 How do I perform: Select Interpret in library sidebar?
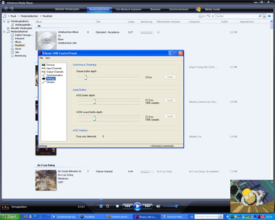[x=19, y=39]
